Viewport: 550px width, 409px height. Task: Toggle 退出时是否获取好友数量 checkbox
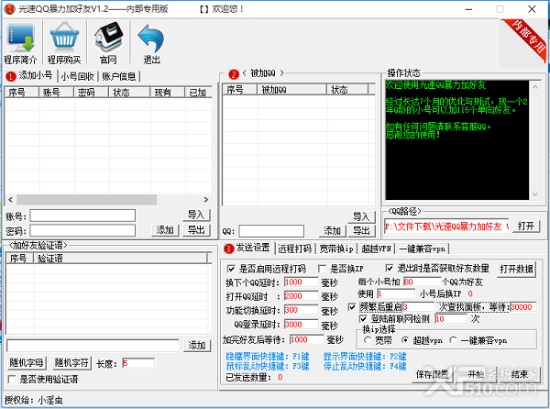[390, 268]
